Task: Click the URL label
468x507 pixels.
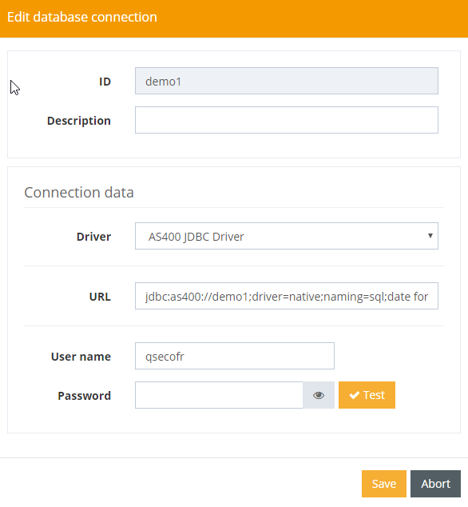Action: 100,297
